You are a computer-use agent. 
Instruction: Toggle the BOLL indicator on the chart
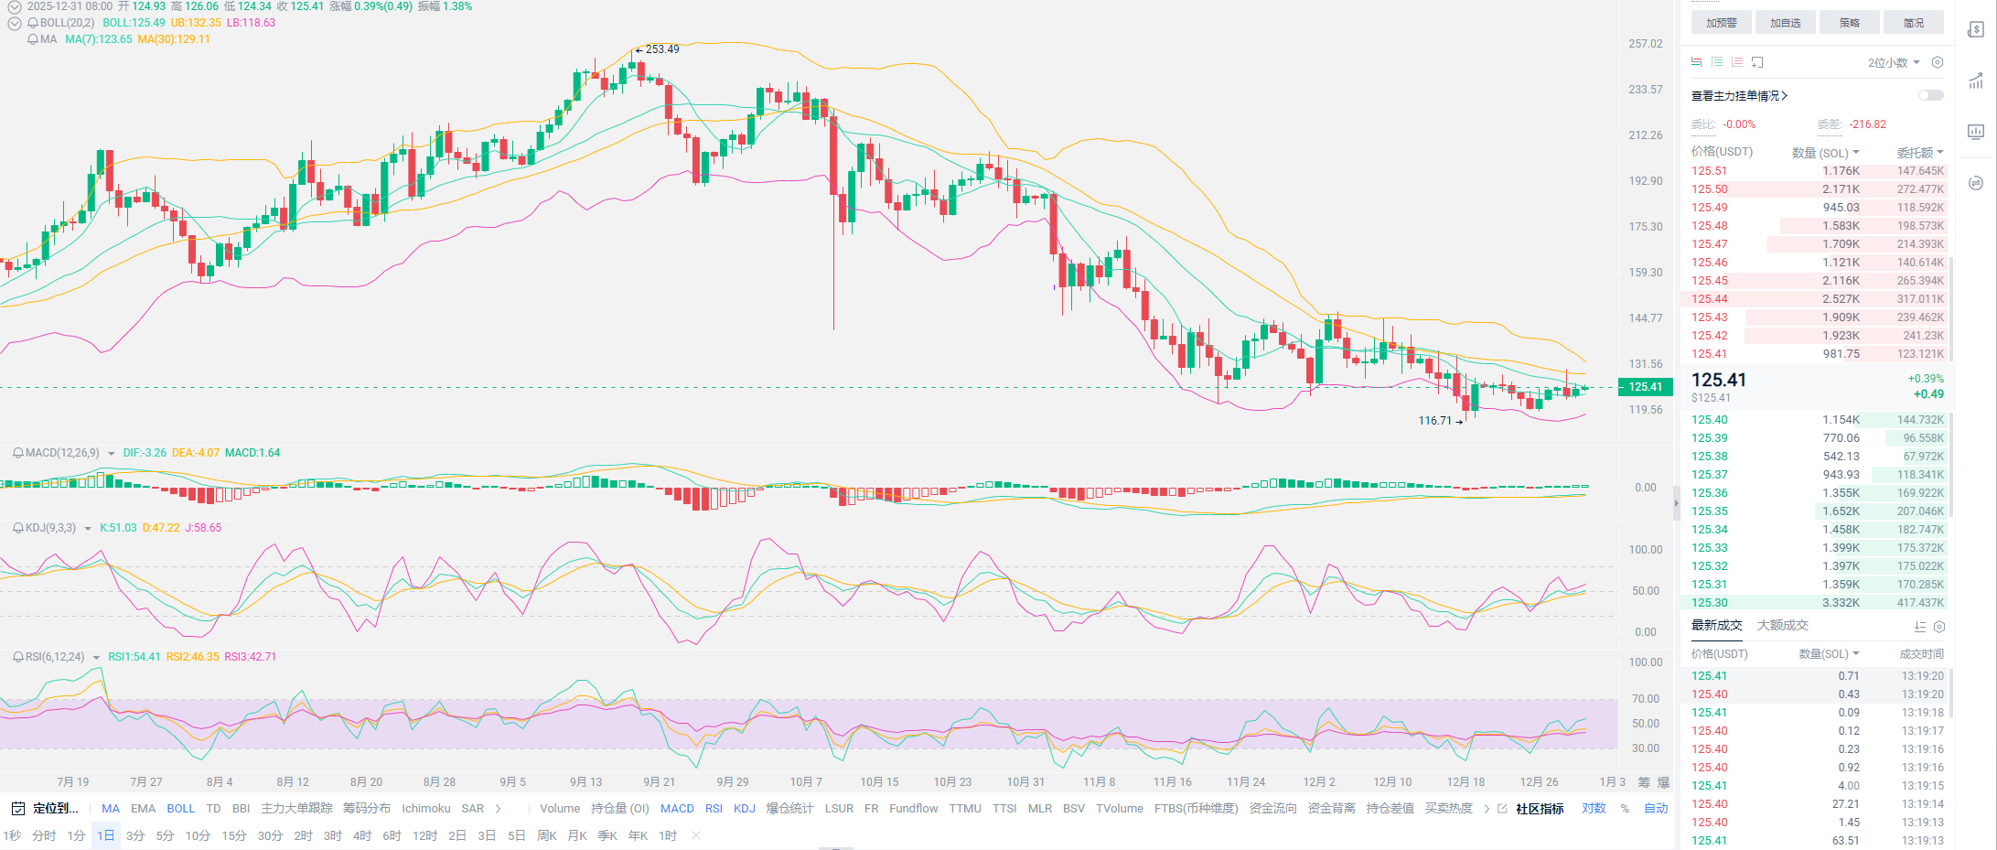pyautogui.click(x=180, y=809)
